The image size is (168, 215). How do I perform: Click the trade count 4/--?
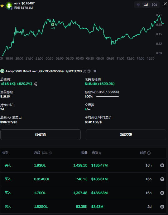[x=88, y=109]
